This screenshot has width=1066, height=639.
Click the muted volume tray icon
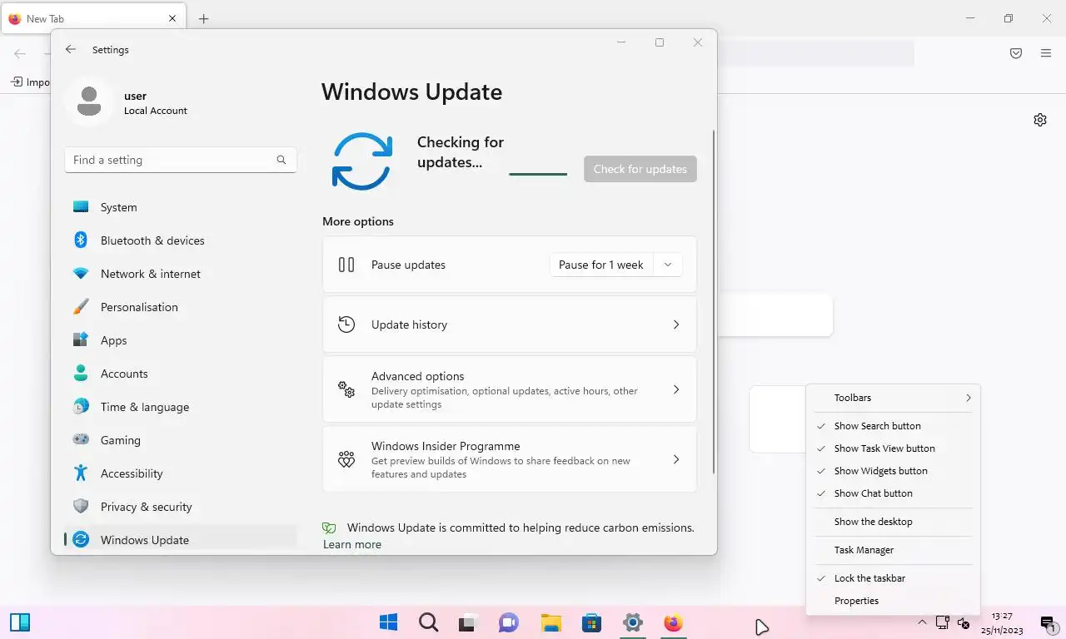[x=964, y=622]
